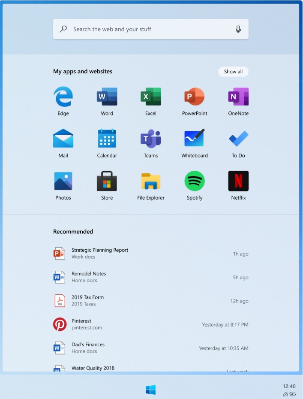Open the Remodel Notes document
The height and width of the screenshot is (399, 303).
tap(151, 277)
